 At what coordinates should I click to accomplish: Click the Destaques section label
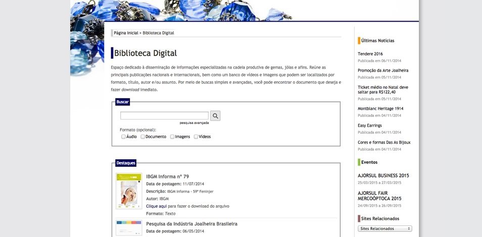pyautogui.click(x=126, y=163)
